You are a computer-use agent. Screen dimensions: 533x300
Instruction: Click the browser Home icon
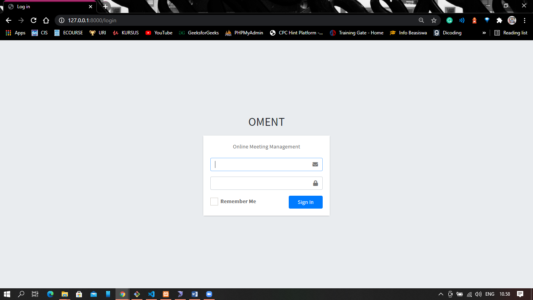tap(46, 20)
